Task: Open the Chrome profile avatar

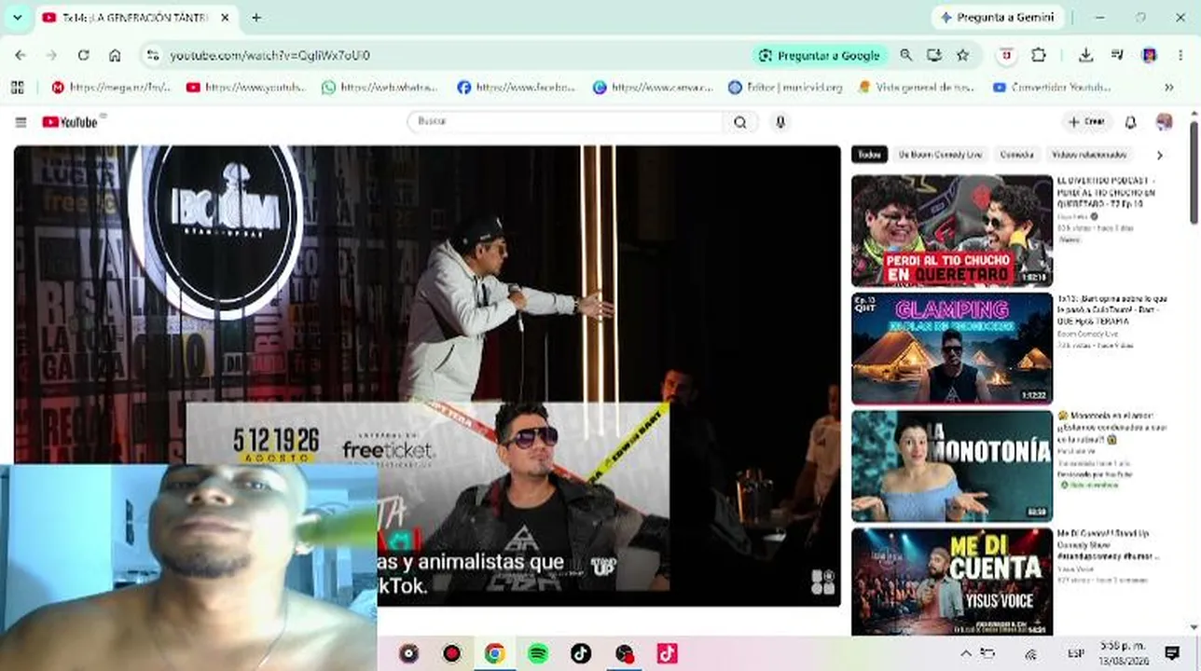Action: pyautogui.click(x=1150, y=55)
